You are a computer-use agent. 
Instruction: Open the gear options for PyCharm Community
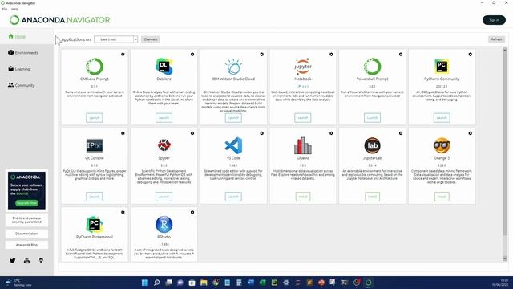471,55
